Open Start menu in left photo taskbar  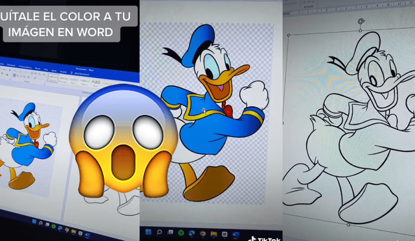pos(34,222)
